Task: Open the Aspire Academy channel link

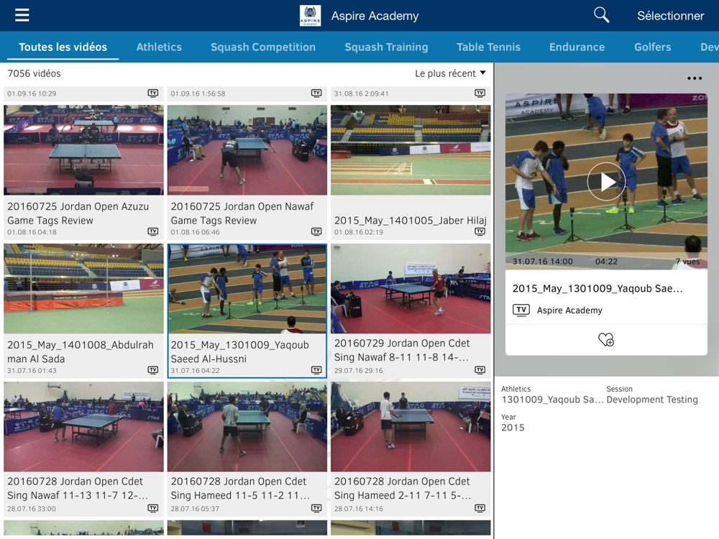Action: coord(569,310)
